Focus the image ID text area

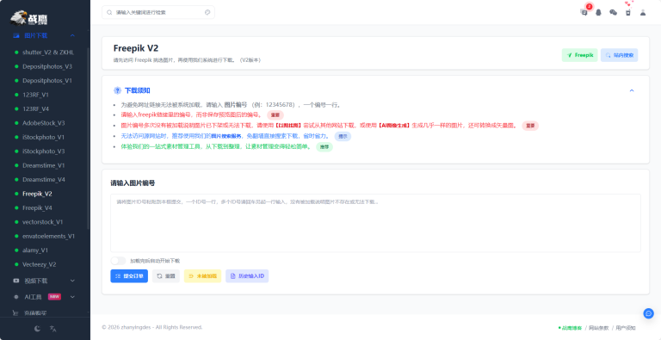point(375,223)
